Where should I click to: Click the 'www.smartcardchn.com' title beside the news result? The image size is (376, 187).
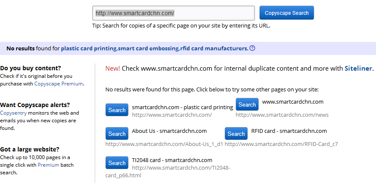[x=293, y=102]
